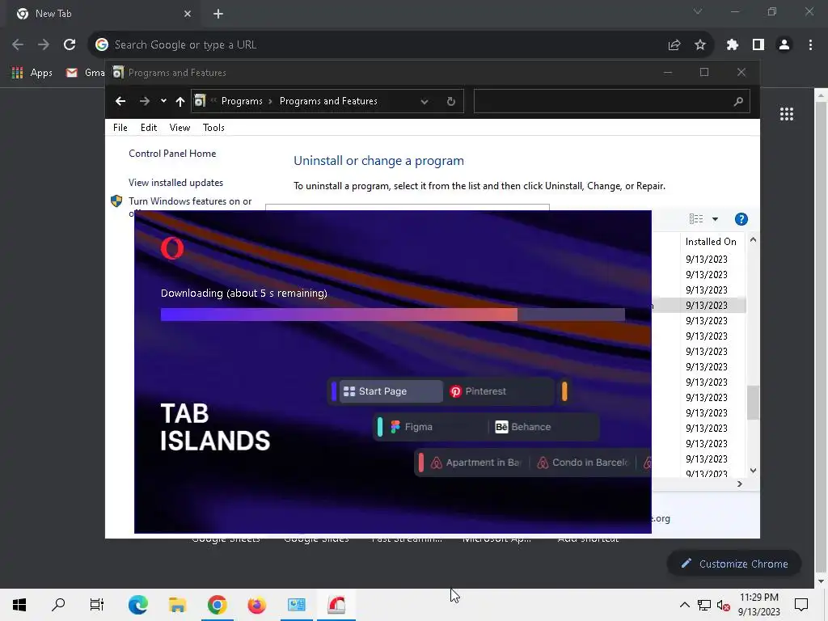Open view options dropdown arrow

point(715,219)
